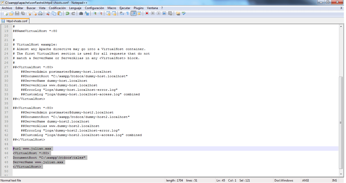Save the current file with the disk icon
Image resolution: width=346 pixels, height=183 pixels.
(x=17, y=13)
